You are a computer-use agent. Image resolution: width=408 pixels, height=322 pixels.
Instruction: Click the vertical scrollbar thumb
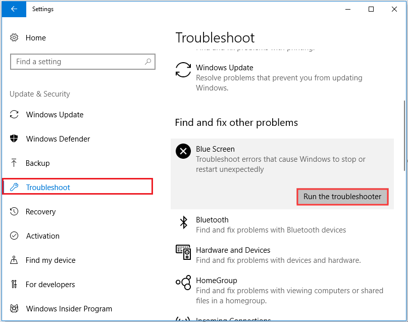point(405,136)
